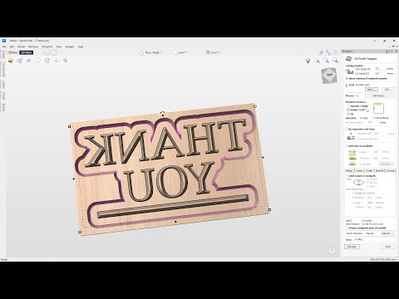
Task: Click the tabs length diagram icon
Action: [352, 152]
